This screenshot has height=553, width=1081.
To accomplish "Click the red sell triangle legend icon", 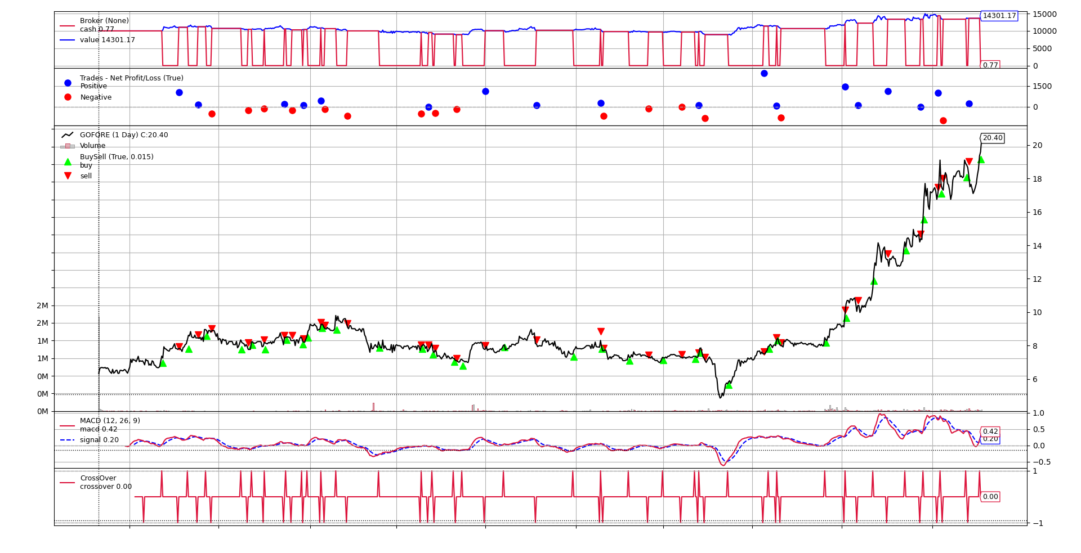I will click(x=68, y=176).
